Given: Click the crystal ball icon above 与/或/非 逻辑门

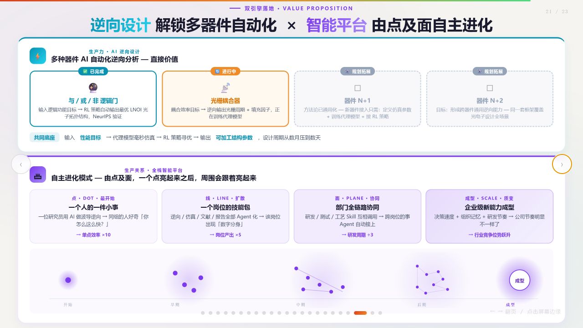Looking at the screenshot, I should coord(93,87).
